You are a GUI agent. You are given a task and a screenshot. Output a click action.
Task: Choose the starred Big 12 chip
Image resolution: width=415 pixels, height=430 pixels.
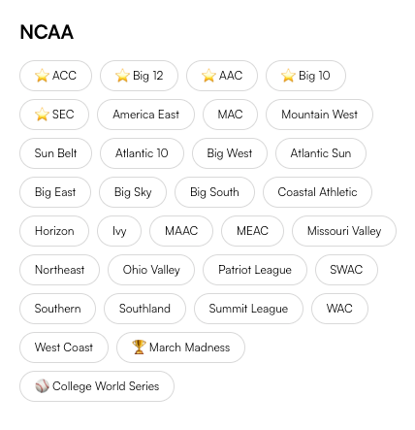coord(139,76)
